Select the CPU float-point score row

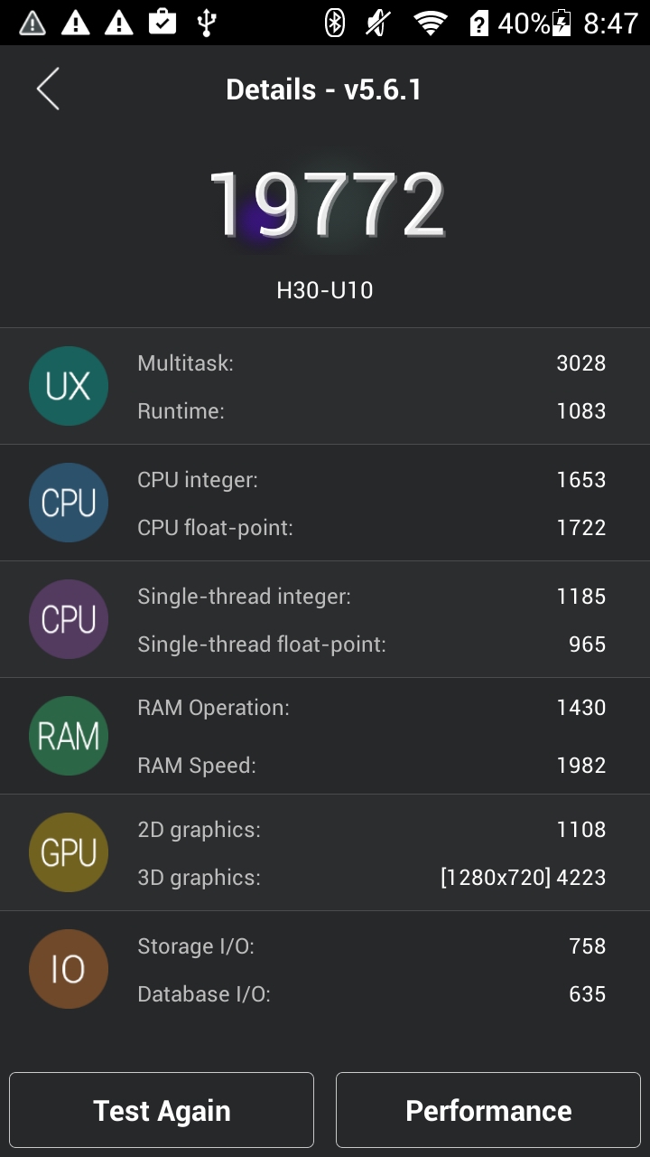(x=371, y=528)
